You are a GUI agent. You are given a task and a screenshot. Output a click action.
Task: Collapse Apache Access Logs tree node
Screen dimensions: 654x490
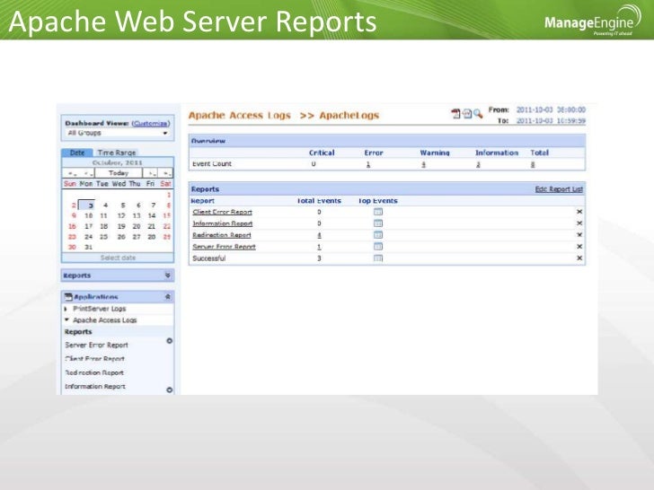66,320
